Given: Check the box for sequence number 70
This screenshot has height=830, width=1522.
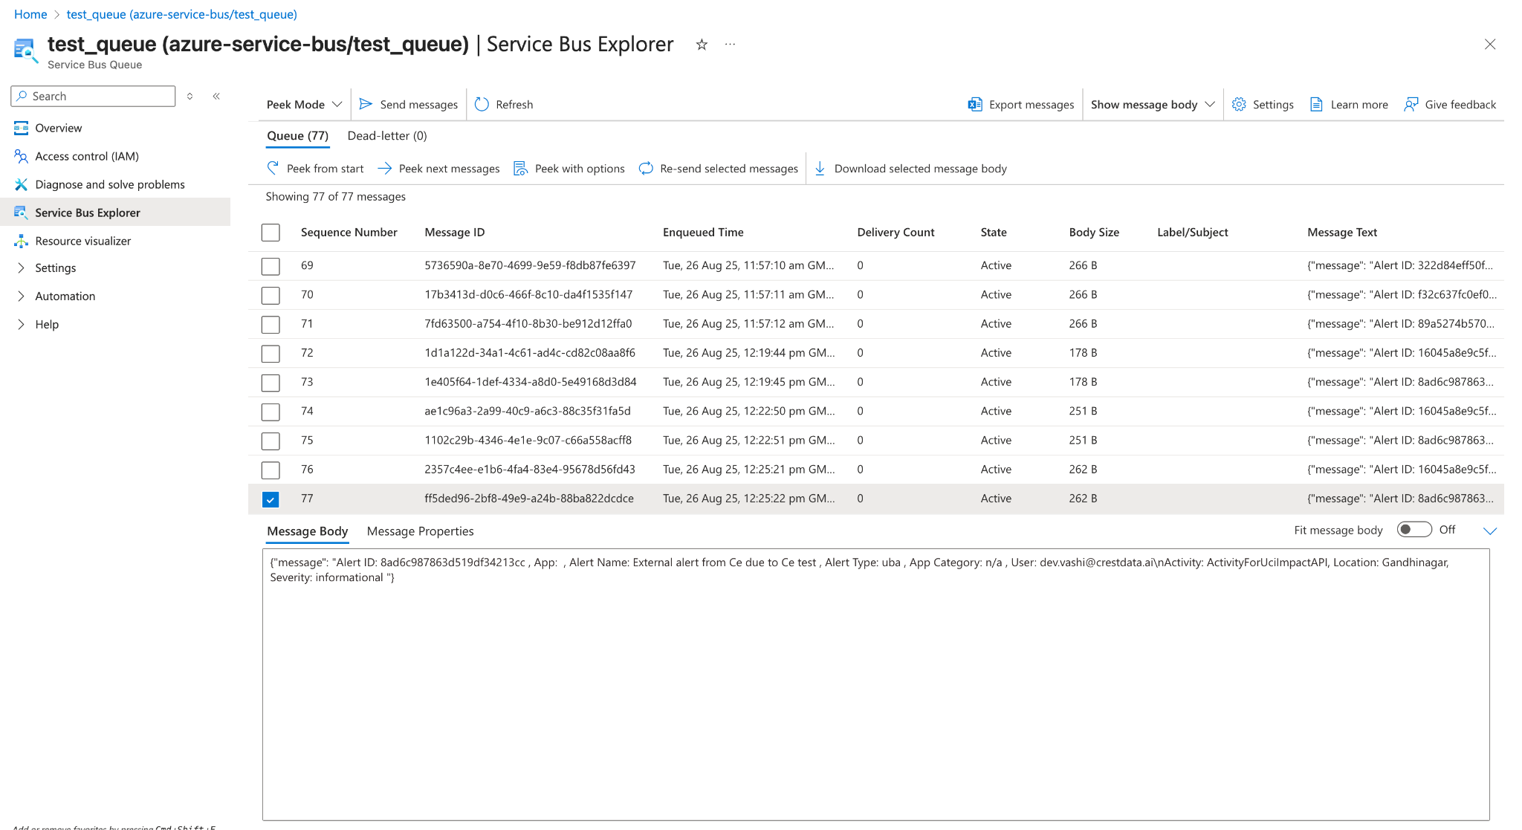Looking at the screenshot, I should click(271, 295).
